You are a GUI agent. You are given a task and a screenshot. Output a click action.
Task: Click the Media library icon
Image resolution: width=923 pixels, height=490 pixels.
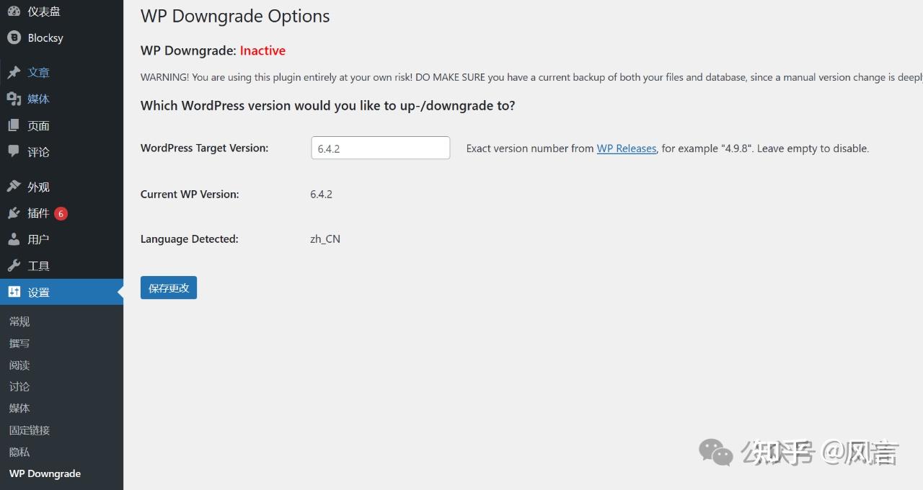coord(14,99)
